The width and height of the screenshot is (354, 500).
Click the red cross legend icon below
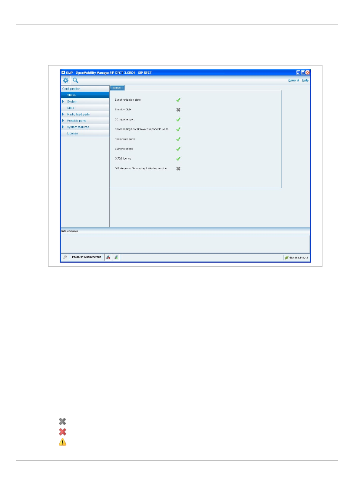coord(63,432)
